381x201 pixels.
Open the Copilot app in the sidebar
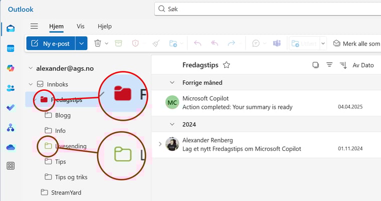coord(11,68)
